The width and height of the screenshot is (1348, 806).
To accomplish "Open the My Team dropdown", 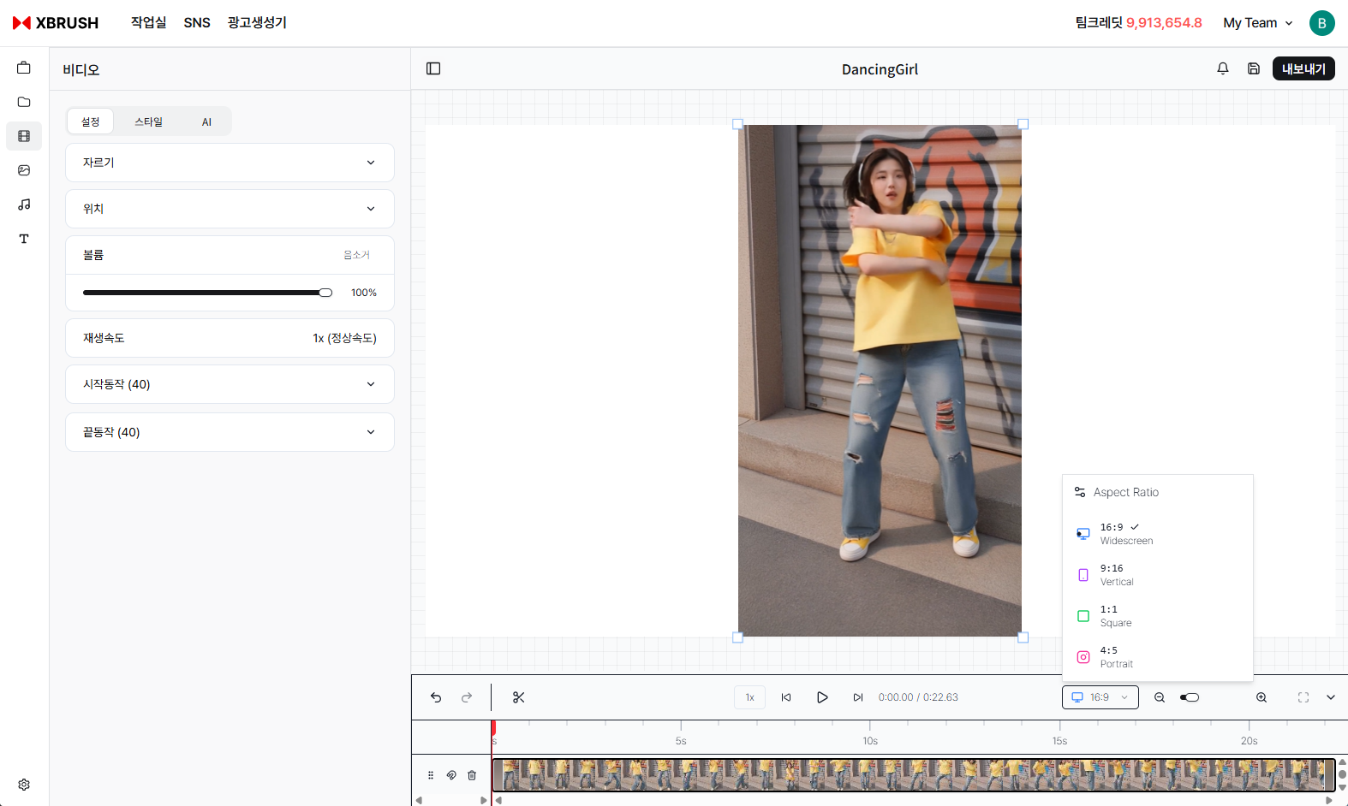I will coord(1257,23).
